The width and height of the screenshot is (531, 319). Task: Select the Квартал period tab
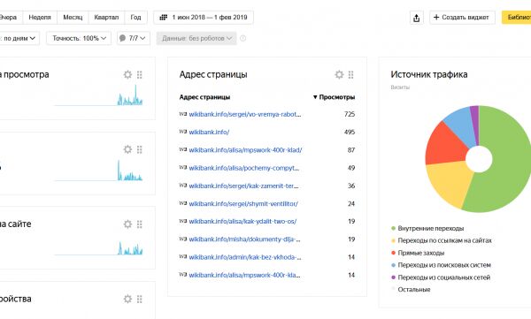pos(106,18)
